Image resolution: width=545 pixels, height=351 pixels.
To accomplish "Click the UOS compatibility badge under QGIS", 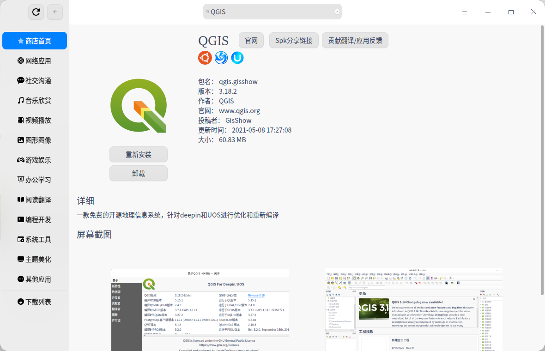I will tap(237, 58).
